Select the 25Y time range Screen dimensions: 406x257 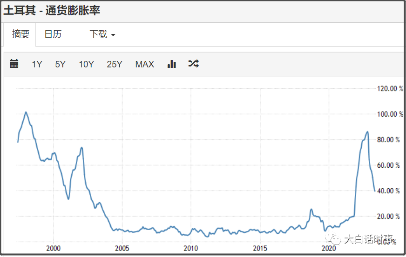tap(114, 64)
